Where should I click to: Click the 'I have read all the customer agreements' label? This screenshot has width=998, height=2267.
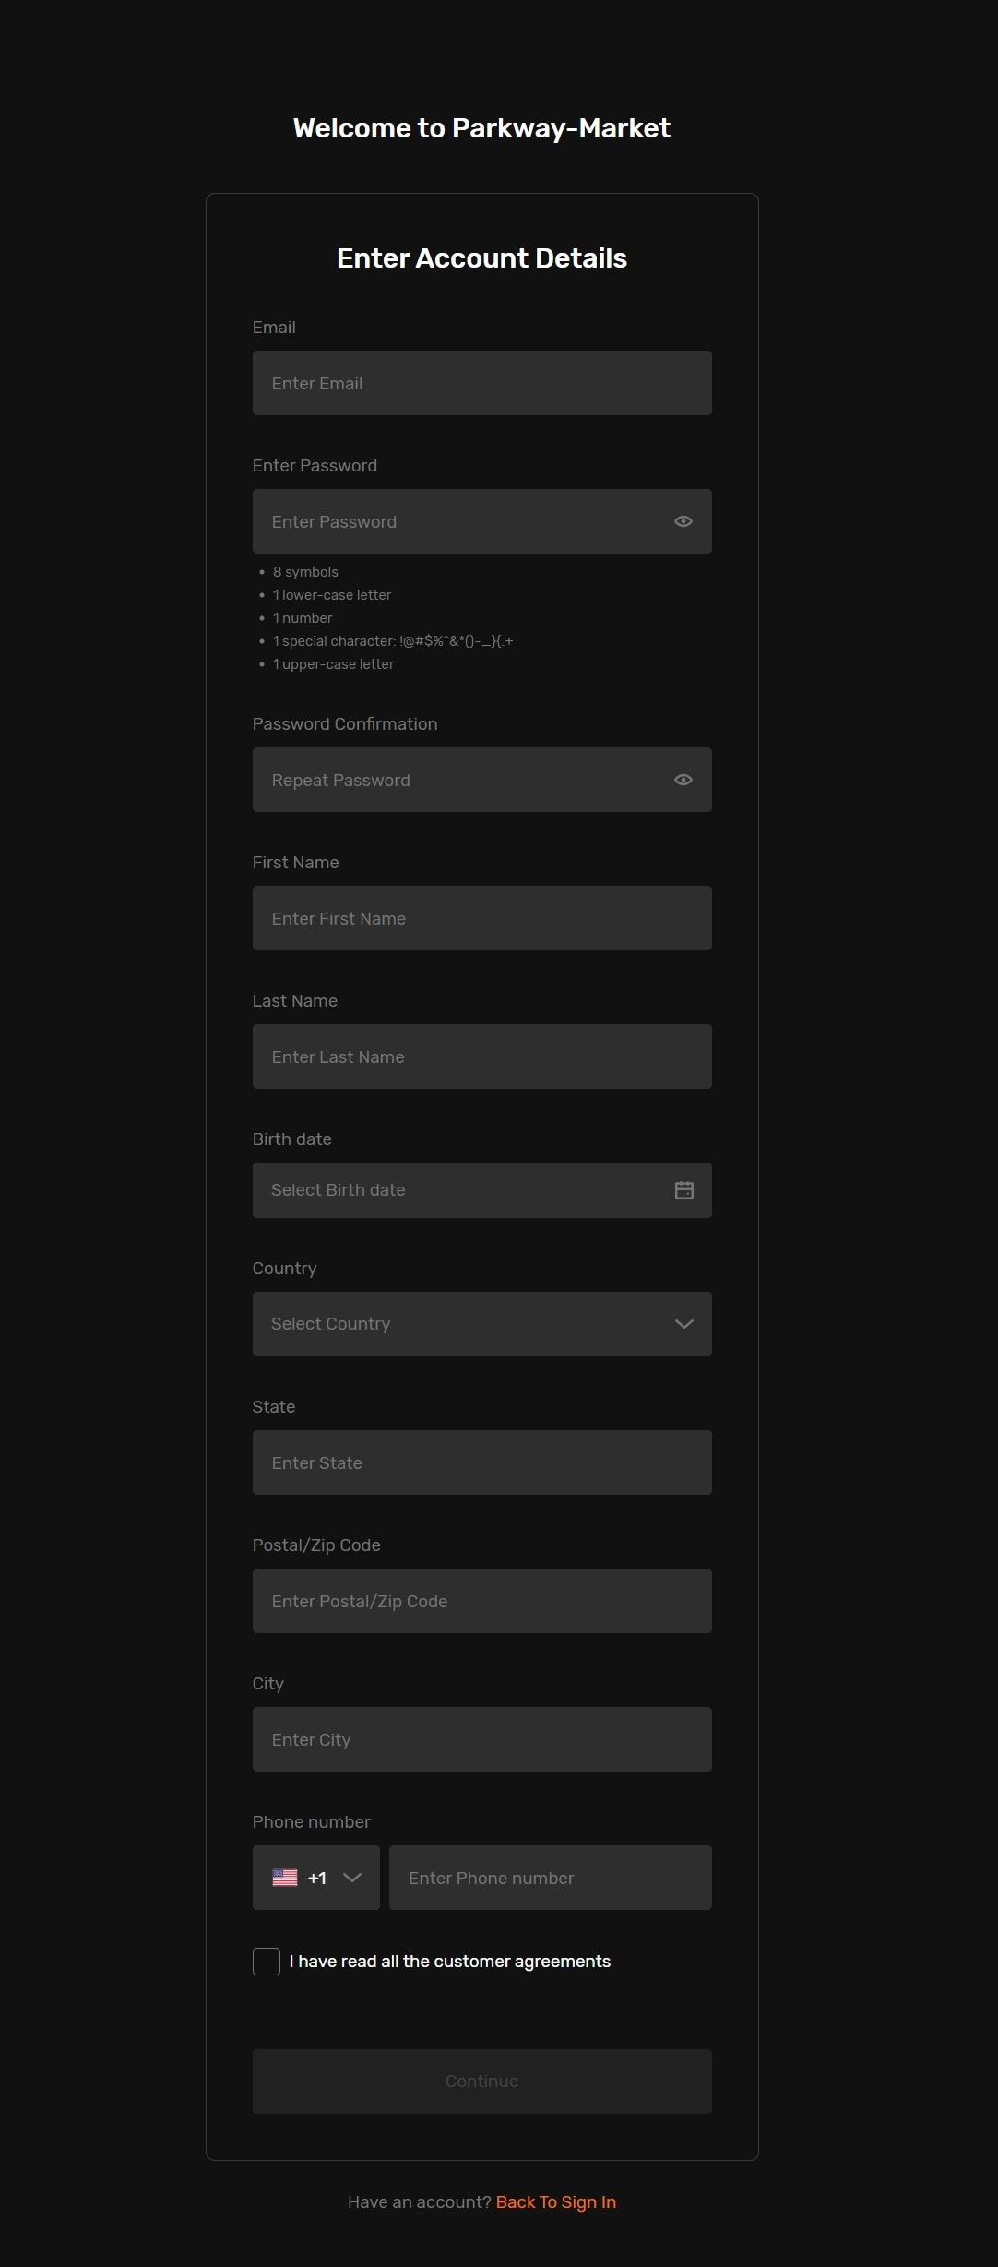click(450, 1962)
